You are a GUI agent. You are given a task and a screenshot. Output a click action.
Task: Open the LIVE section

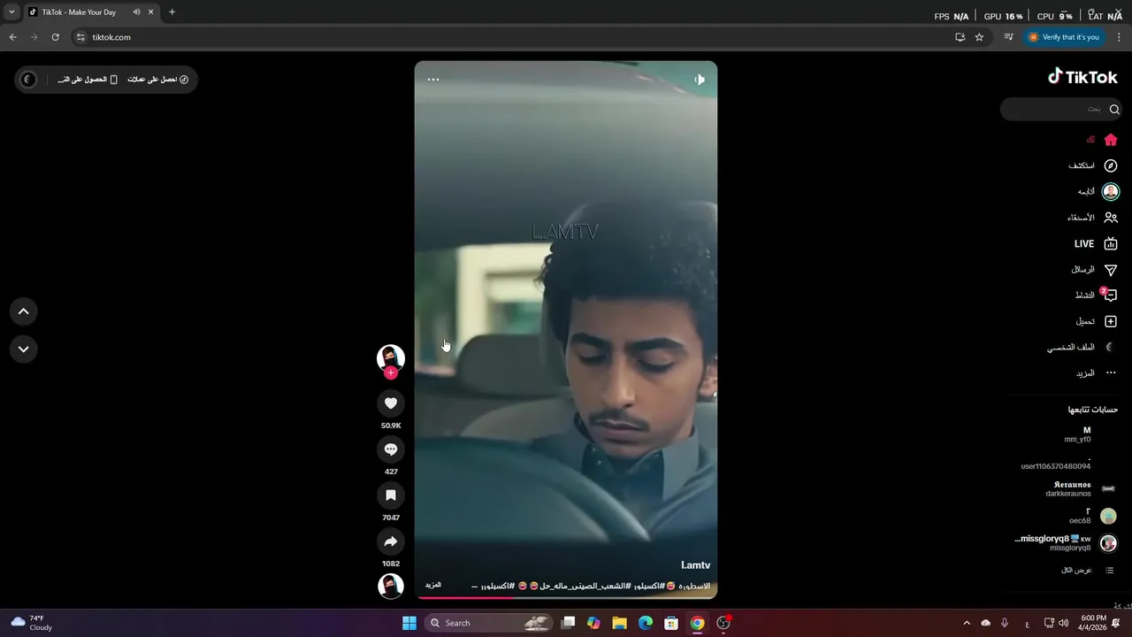[x=1096, y=244]
